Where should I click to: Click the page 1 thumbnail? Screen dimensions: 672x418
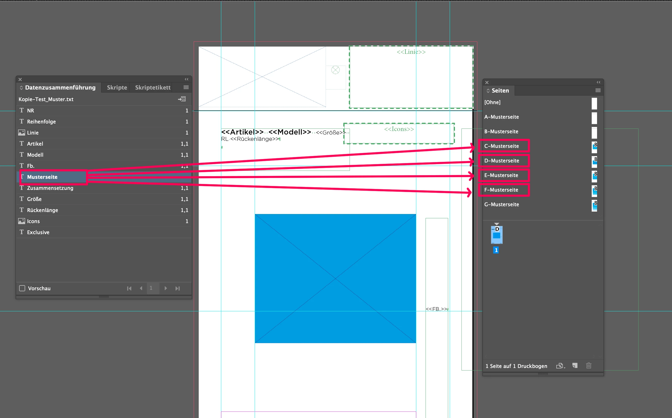click(x=496, y=235)
